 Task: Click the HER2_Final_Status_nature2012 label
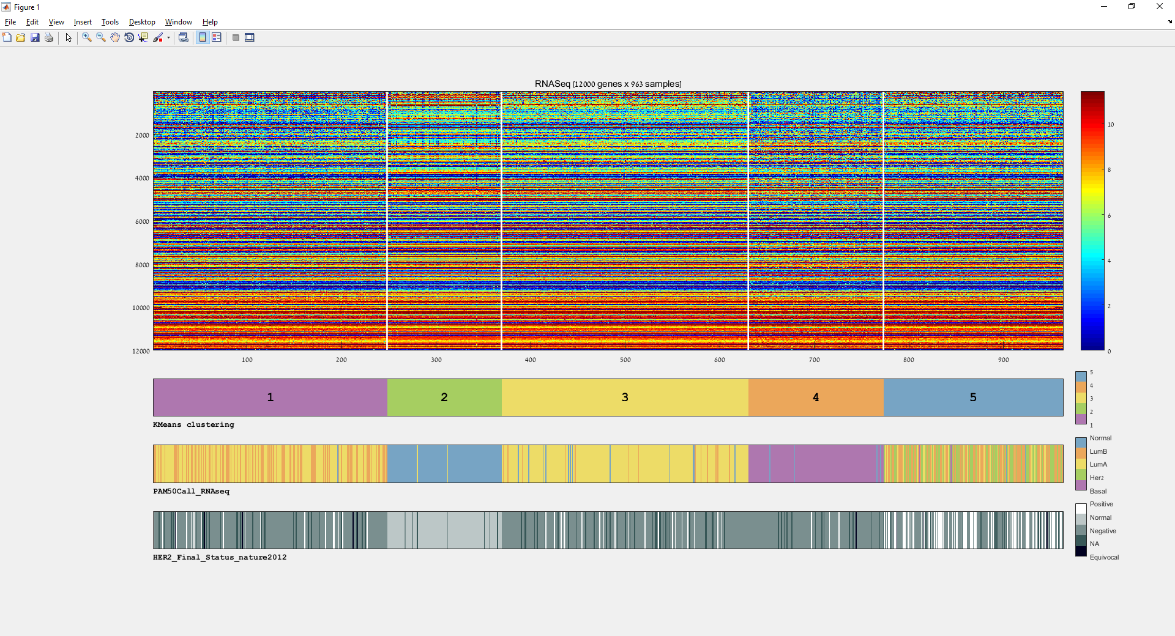tap(220, 557)
